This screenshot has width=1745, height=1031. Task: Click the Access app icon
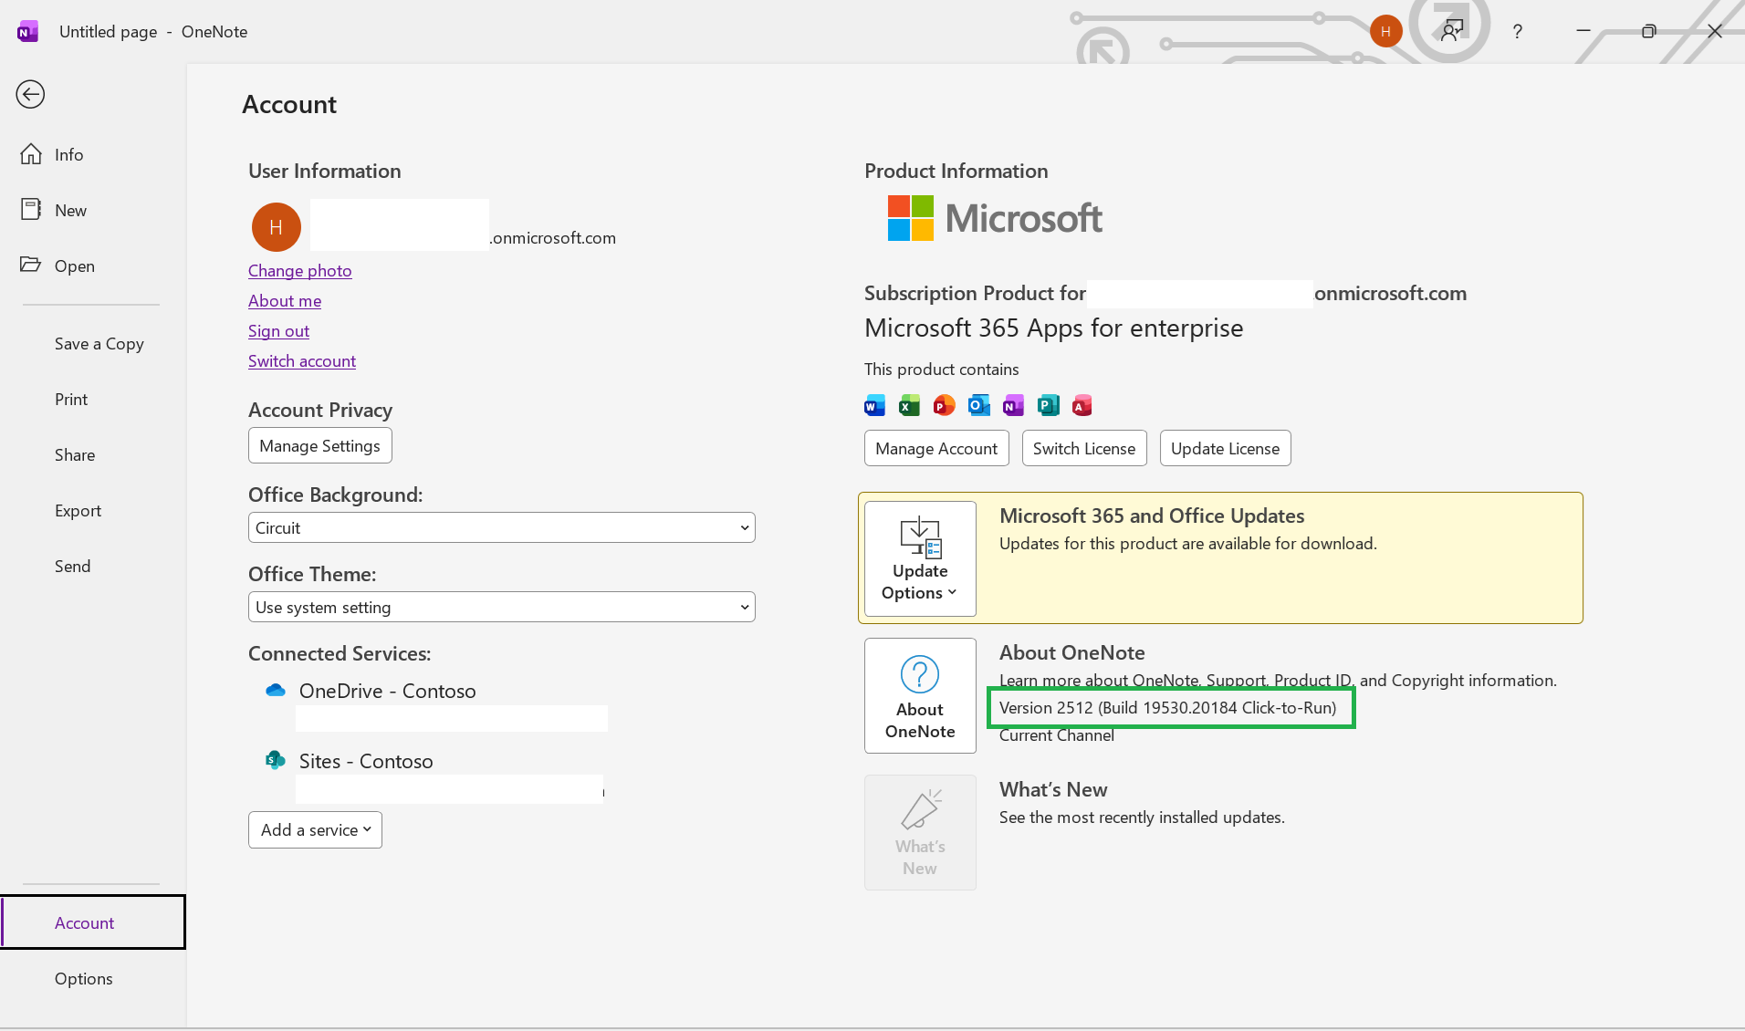pyautogui.click(x=1082, y=405)
